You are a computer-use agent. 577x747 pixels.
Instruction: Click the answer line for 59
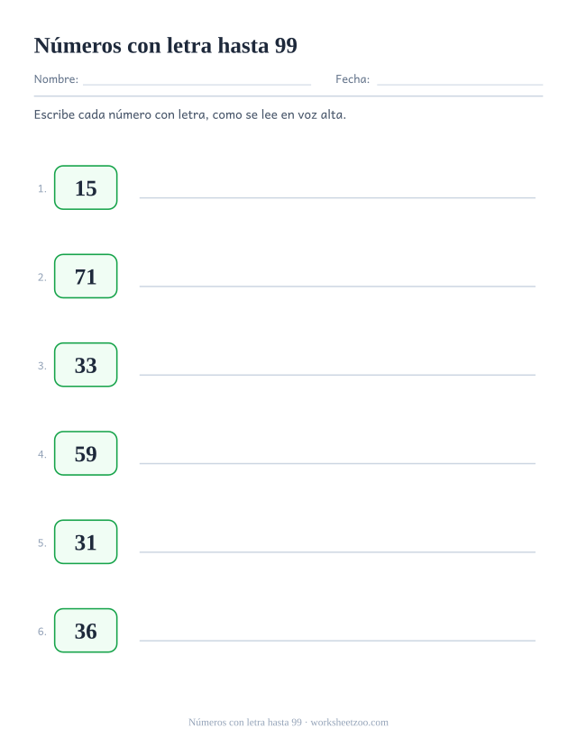point(337,463)
